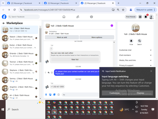Open more options dots beside blue message

click(45, 72)
